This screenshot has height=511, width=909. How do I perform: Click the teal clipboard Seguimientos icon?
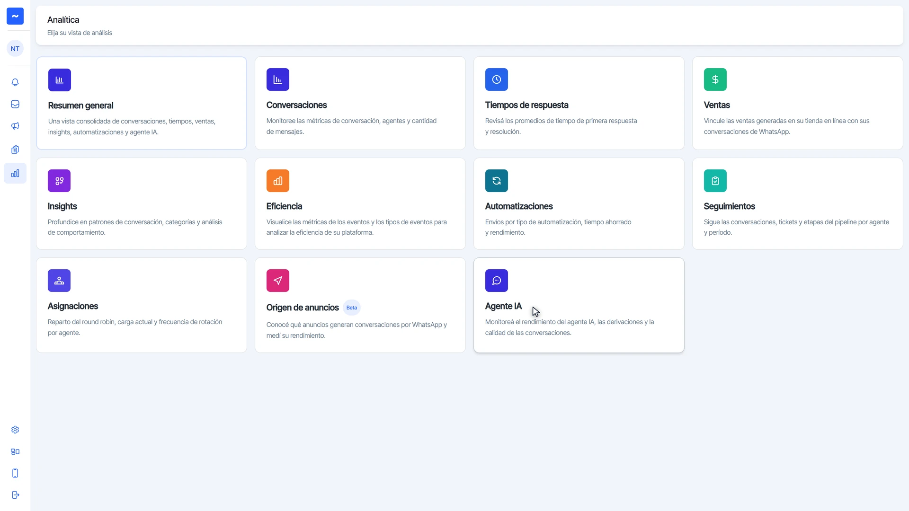[715, 181]
